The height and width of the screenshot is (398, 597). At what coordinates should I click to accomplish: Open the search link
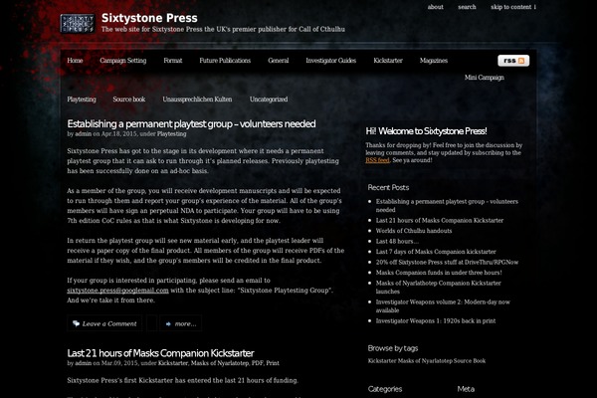[x=467, y=7]
